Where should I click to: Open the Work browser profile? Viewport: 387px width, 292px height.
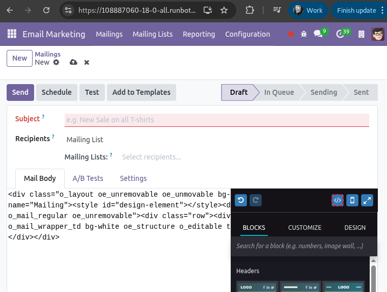[308, 10]
